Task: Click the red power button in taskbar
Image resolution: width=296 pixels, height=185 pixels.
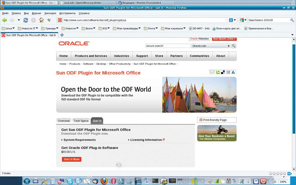Action: point(263,181)
